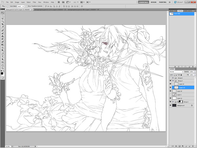Screen dimensions: 197x148
Task: Select the Spot Healing Brush tool
Action: pyautogui.click(x=3, y=31)
